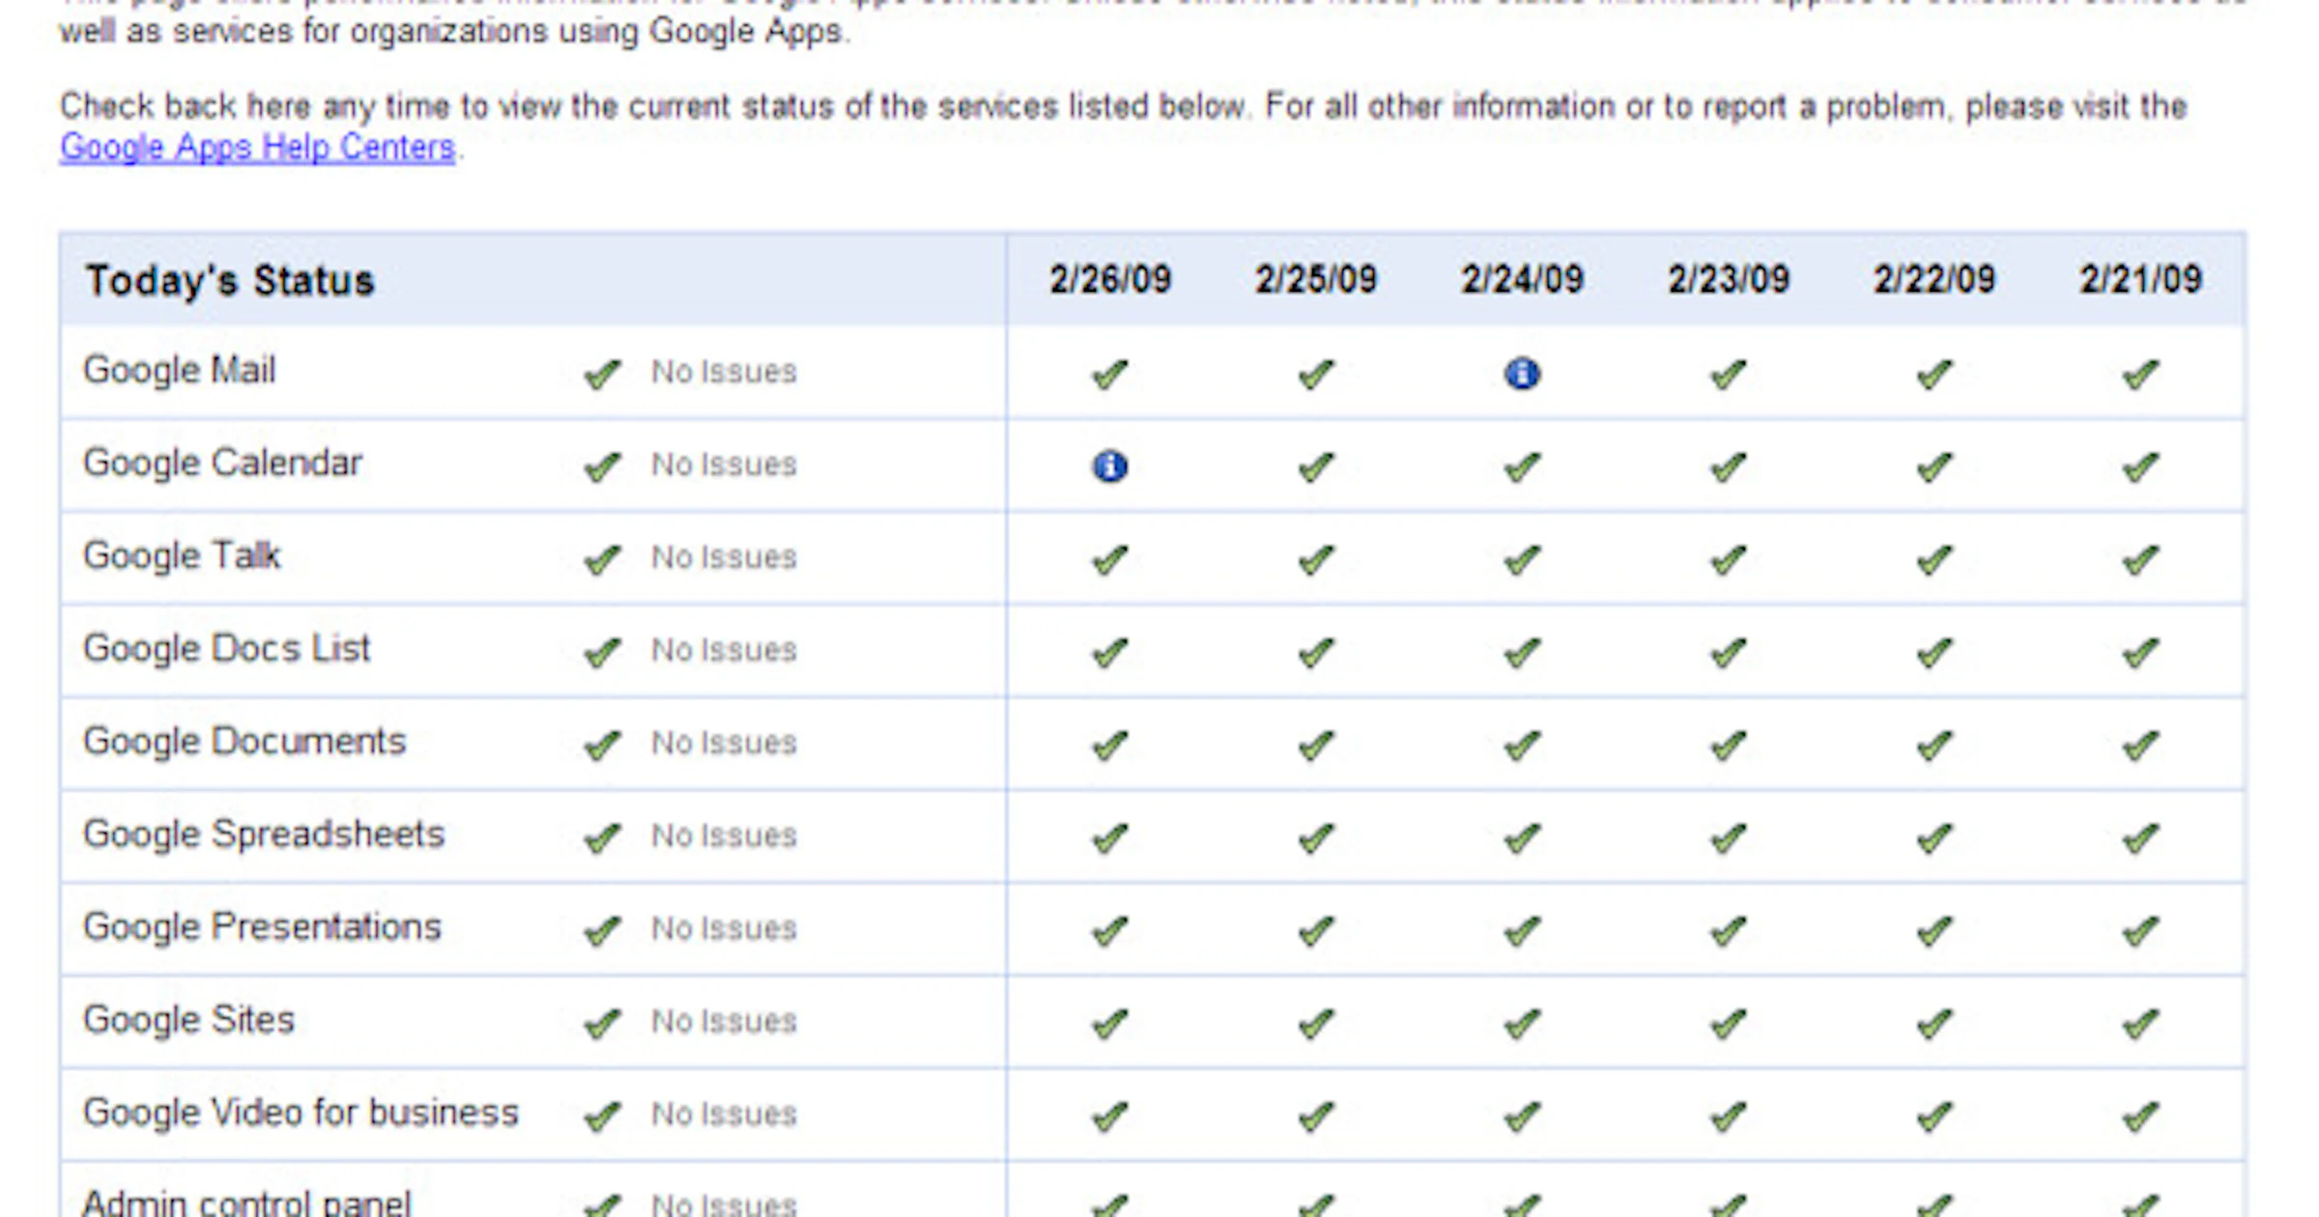This screenshot has height=1217, width=2319.
Task: Click the Google Documents service name
Action: [244, 741]
